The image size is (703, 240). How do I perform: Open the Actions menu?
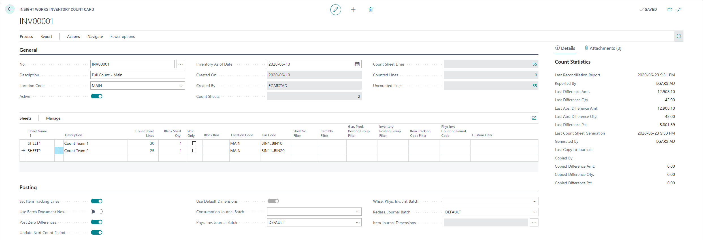click(73, 36)
